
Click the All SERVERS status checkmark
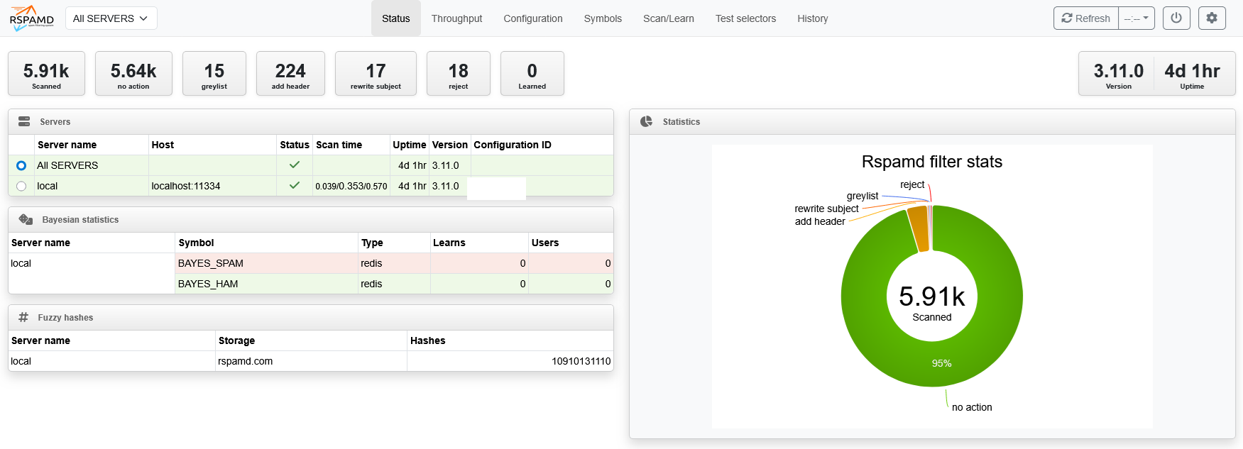[x=295, y=165]
